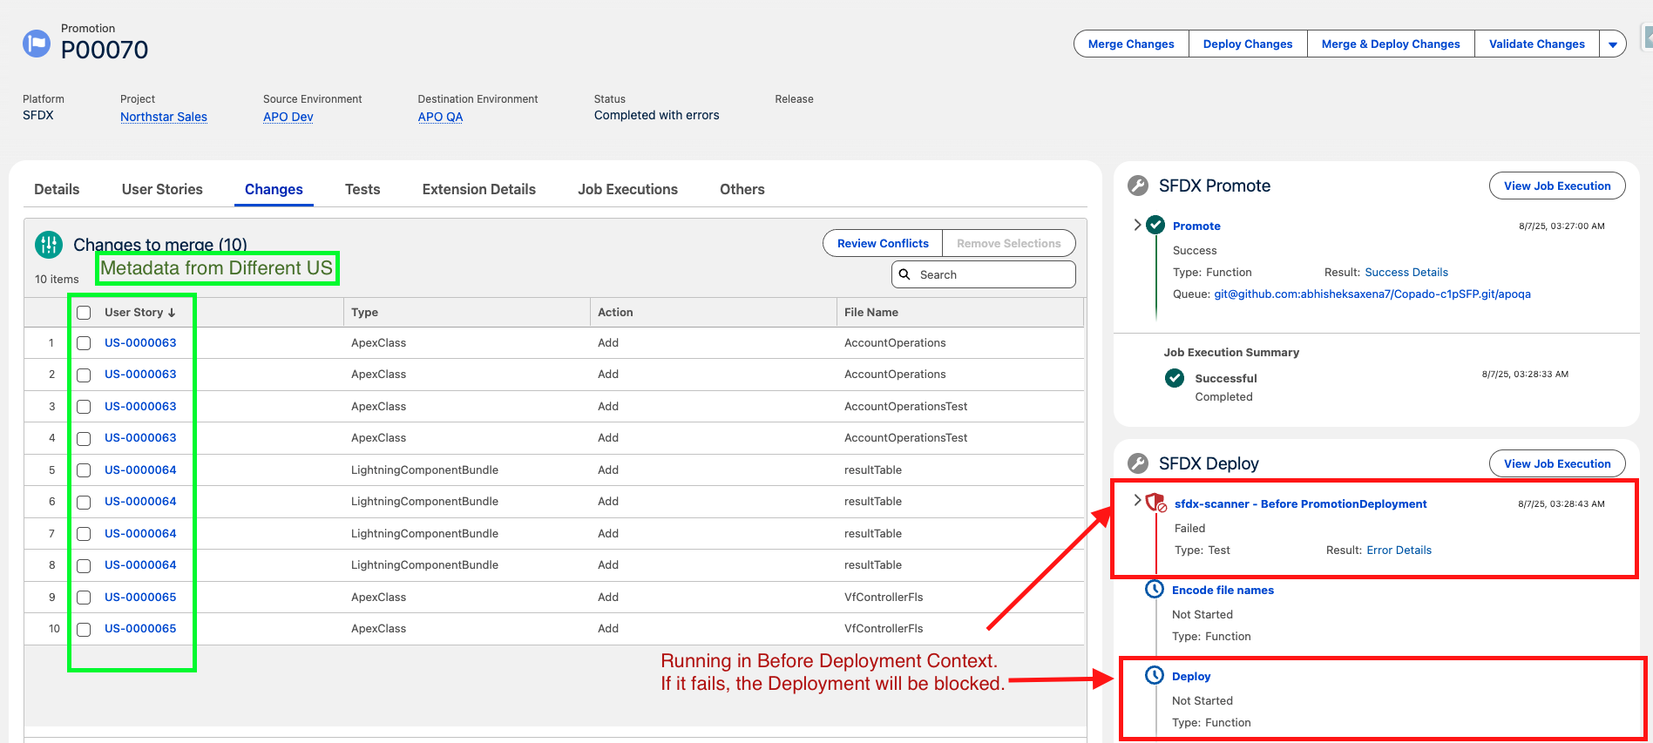
Task: Click the Successful job summary checkmark icon
Action: pyautogui.click(x=1175, y=378)
